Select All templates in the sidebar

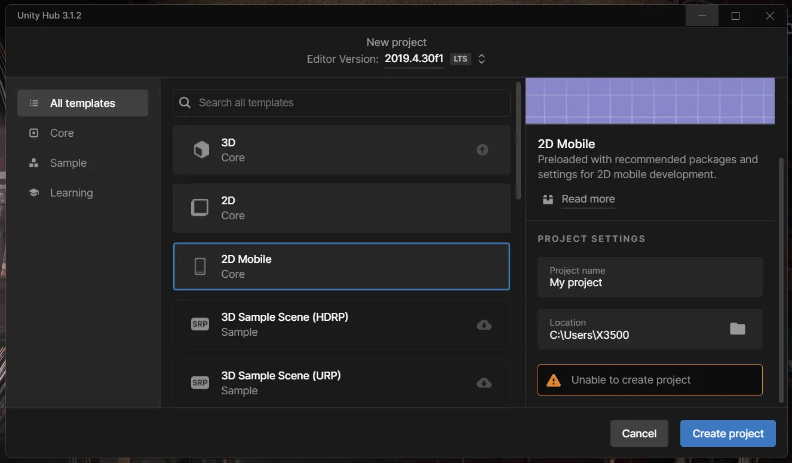click(82, 103)
